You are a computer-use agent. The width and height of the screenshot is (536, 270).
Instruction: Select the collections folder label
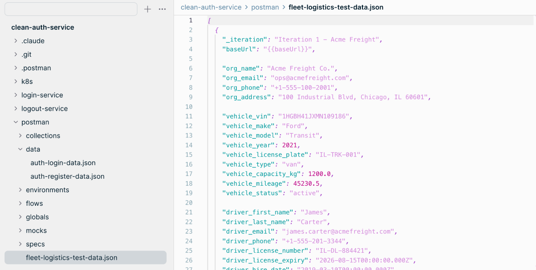(x=43, y=136)
